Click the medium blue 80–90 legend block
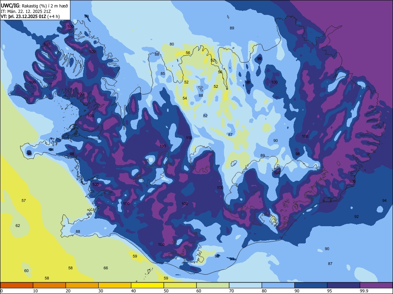 tap(278, 285)
